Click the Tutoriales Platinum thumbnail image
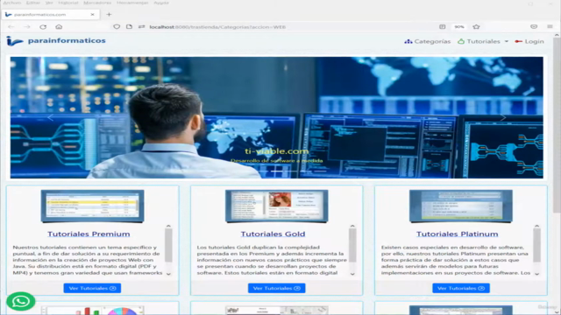This screenshot has height=315, width=561. coord(461,206)
